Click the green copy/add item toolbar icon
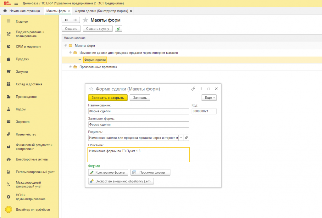Viewport: 322px width, 218px height. (119, 29)
